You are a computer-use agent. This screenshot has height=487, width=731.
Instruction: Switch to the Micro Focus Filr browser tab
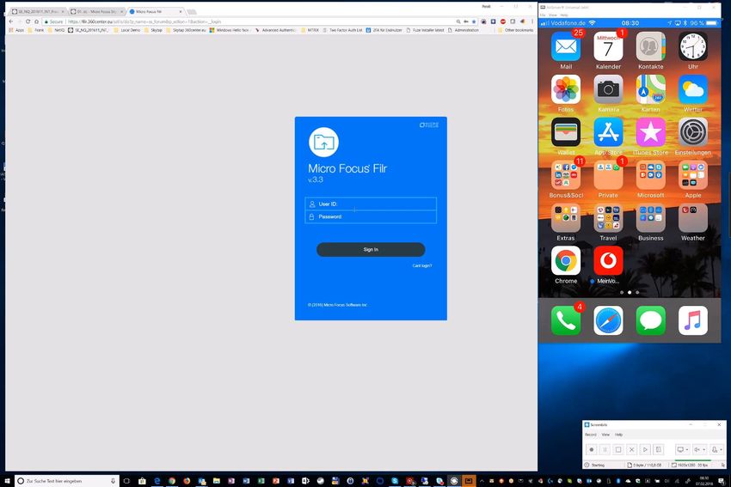(156, 11)
